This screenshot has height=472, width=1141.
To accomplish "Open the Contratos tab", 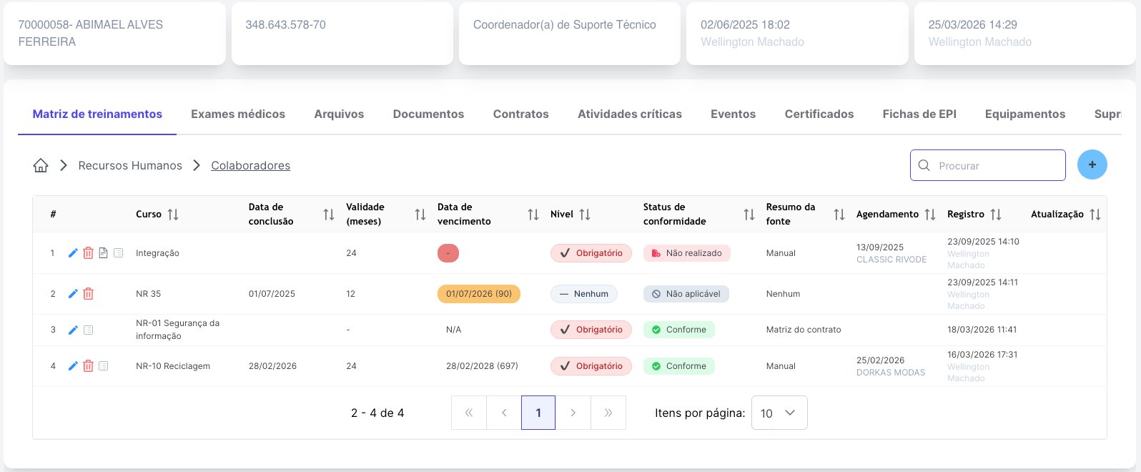I will coord(521,114).
